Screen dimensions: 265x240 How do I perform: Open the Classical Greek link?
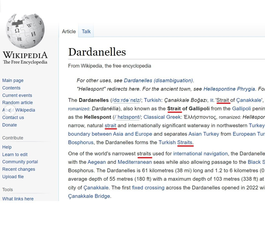pyautogui.click(x=162, y=117)
